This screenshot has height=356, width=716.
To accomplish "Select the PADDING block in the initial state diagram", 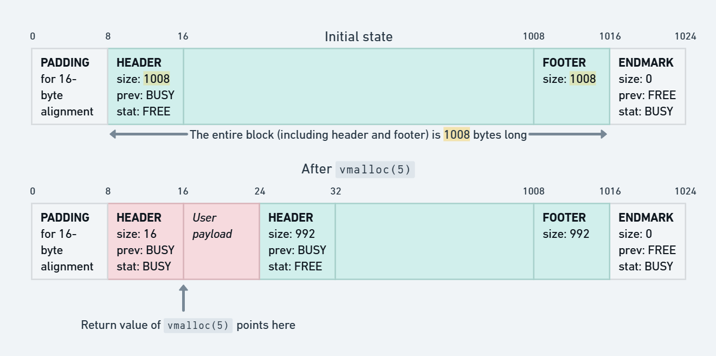I will coord(69,87).
